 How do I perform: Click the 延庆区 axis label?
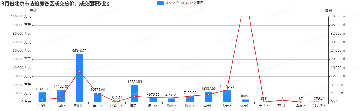tap(301, 106)
